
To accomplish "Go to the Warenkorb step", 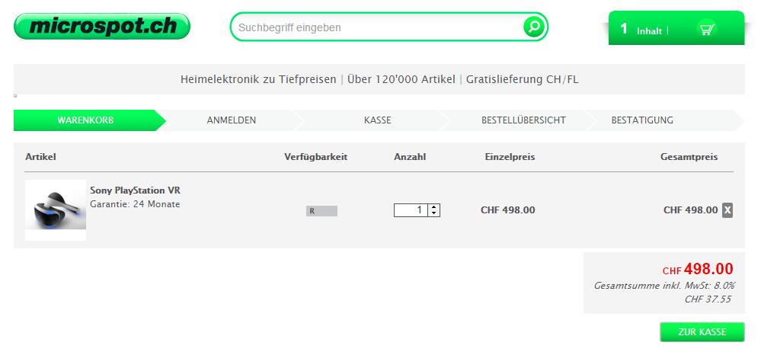I will (x=85, y=120).
